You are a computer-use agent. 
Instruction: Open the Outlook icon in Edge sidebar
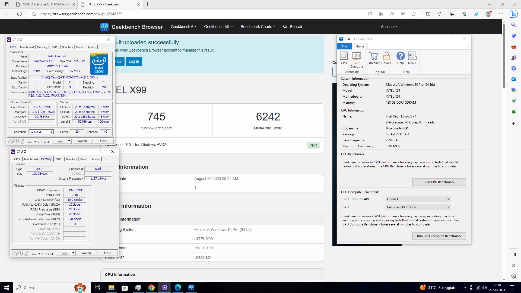[513, 79]
